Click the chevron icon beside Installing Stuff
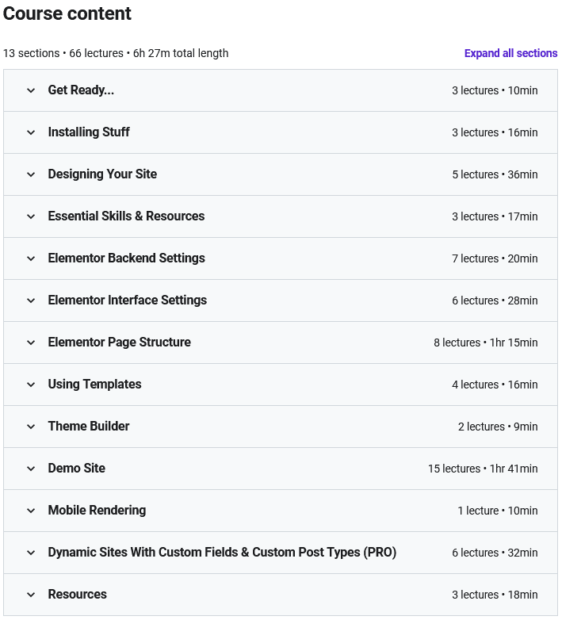This screenshot has height=620, width=562. pyautogui.click(x=31, y=132)
